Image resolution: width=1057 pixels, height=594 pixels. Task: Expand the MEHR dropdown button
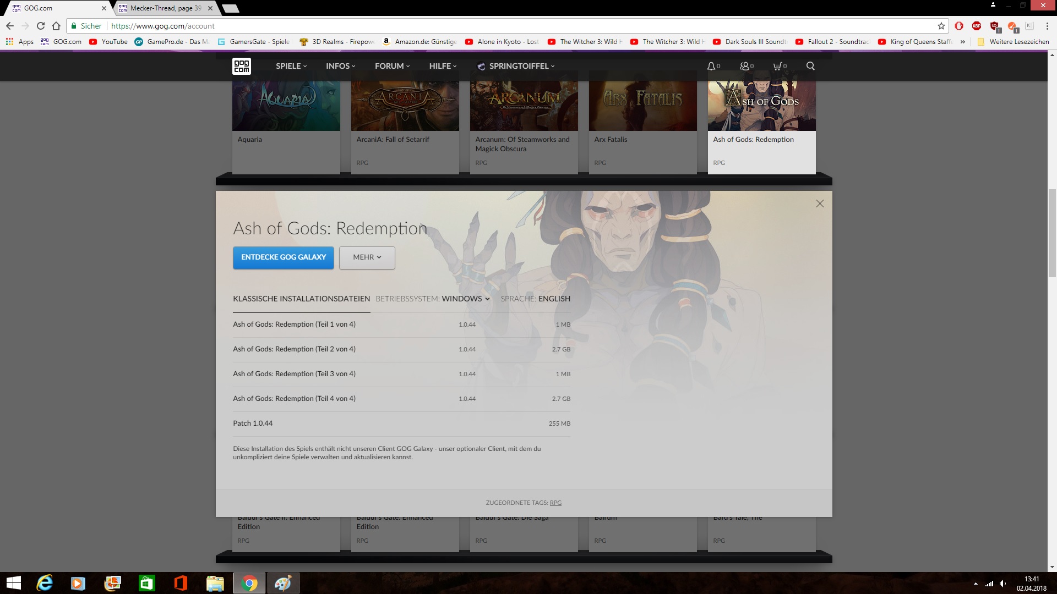tap(367, 257)
